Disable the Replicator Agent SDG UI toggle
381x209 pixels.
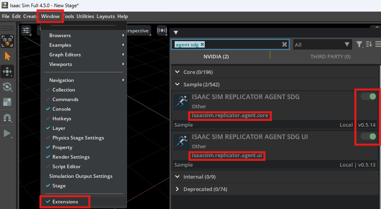pos(368,137)
